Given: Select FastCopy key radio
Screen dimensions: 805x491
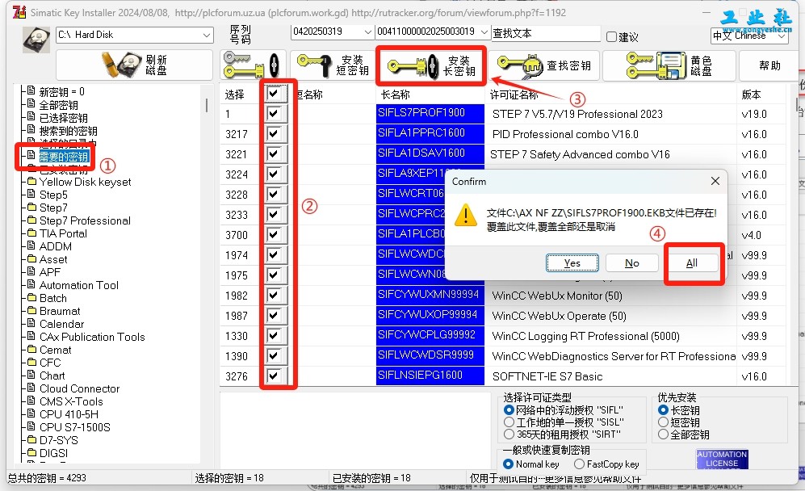Looking at the screenshot, I should coord(579,464).
